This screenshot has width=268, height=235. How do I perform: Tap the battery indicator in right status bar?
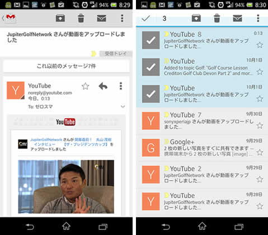coord(250,4)
